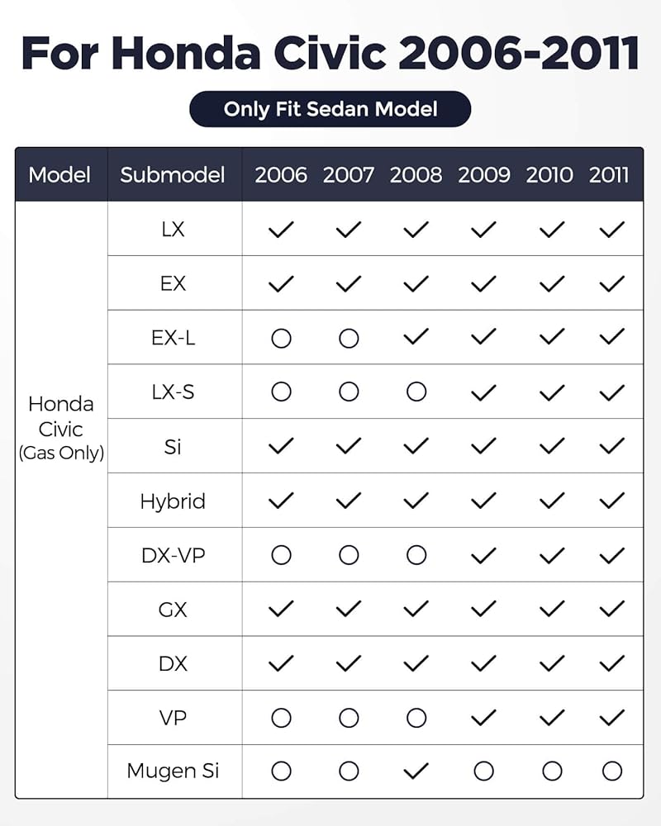The image size is (661, 826).
Task: Select the circle for LX-S 2008
Action: point(416,392)
